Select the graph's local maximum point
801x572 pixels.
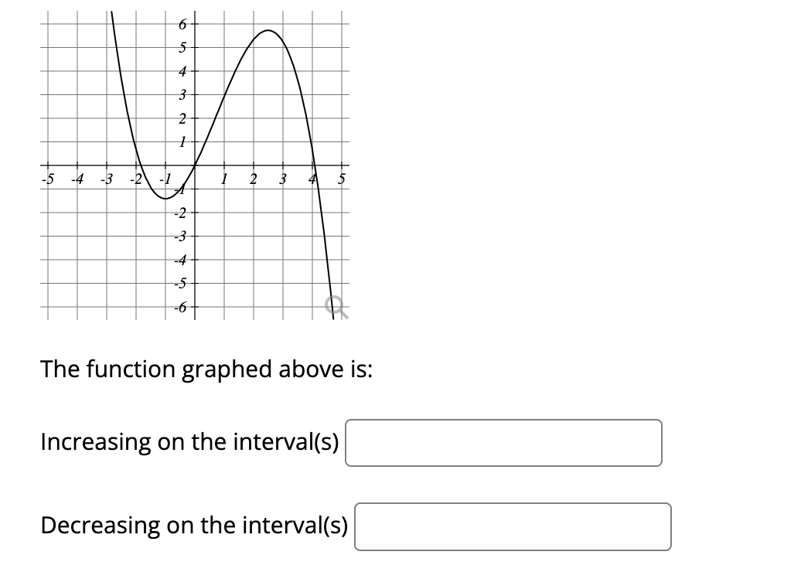(x=268, y=31)
